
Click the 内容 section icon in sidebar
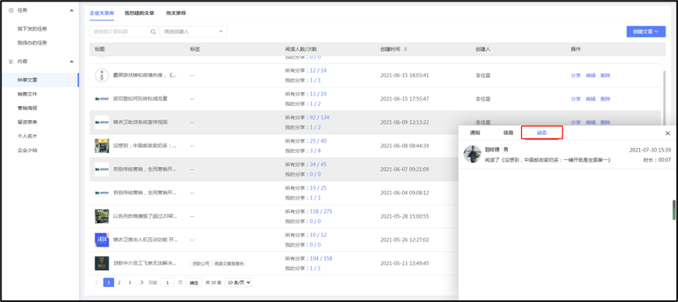click(11, 62)
